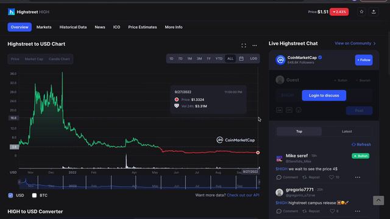Open the Price Estimates tab

[x=143, y=27]
